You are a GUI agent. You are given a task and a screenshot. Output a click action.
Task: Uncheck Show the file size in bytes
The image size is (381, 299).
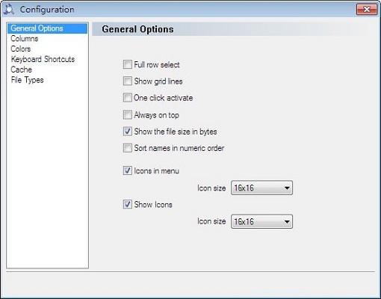(128, 132)
